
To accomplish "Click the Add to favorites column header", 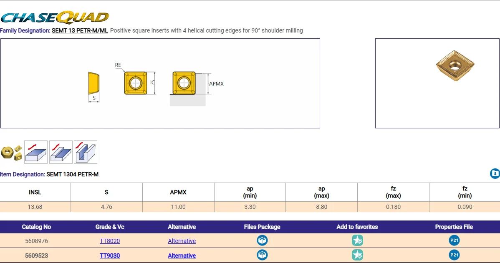I will (357, 227).
